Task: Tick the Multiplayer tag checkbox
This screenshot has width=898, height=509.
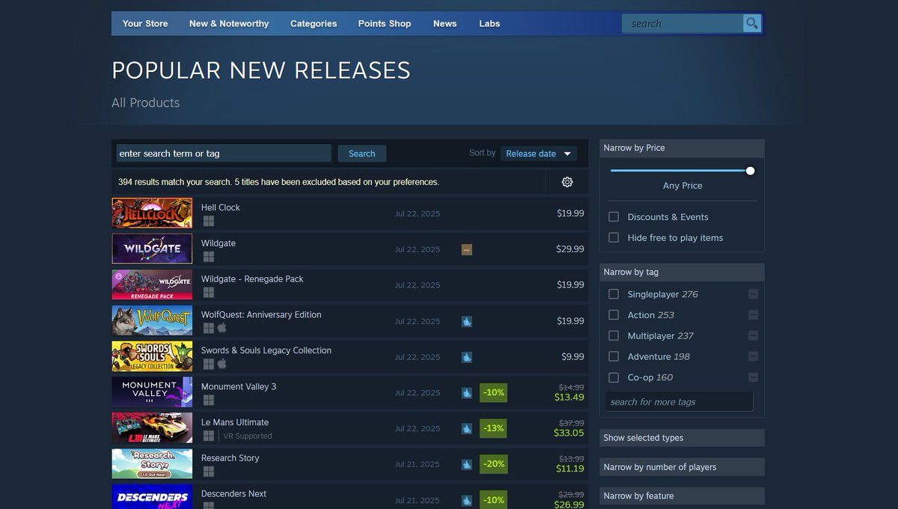Action: tap(614, 335)
